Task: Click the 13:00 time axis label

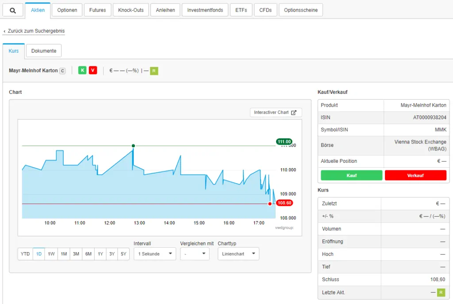Action: click(x=139, y=223)
